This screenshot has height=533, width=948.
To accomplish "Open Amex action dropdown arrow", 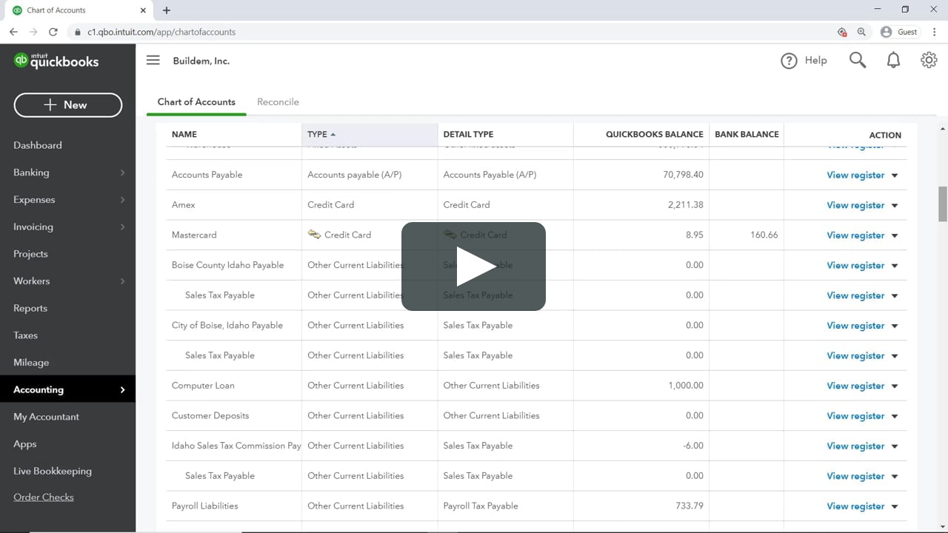I will (895, 206).
